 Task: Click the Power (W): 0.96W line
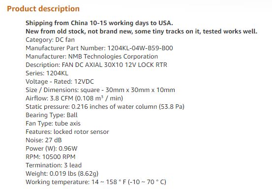[x=52, y=148]
